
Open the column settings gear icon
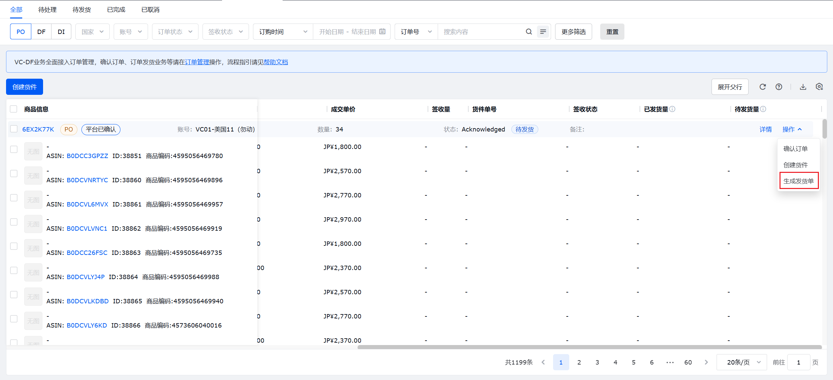819,87
